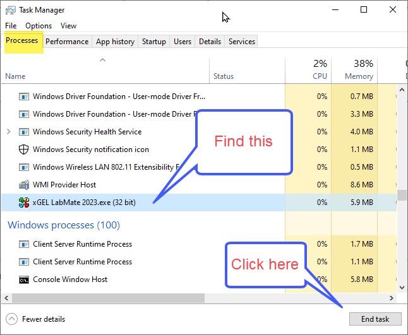Click the Windows Wireless LAN 802.11 Extensibility icon

(x=24, y=167)
